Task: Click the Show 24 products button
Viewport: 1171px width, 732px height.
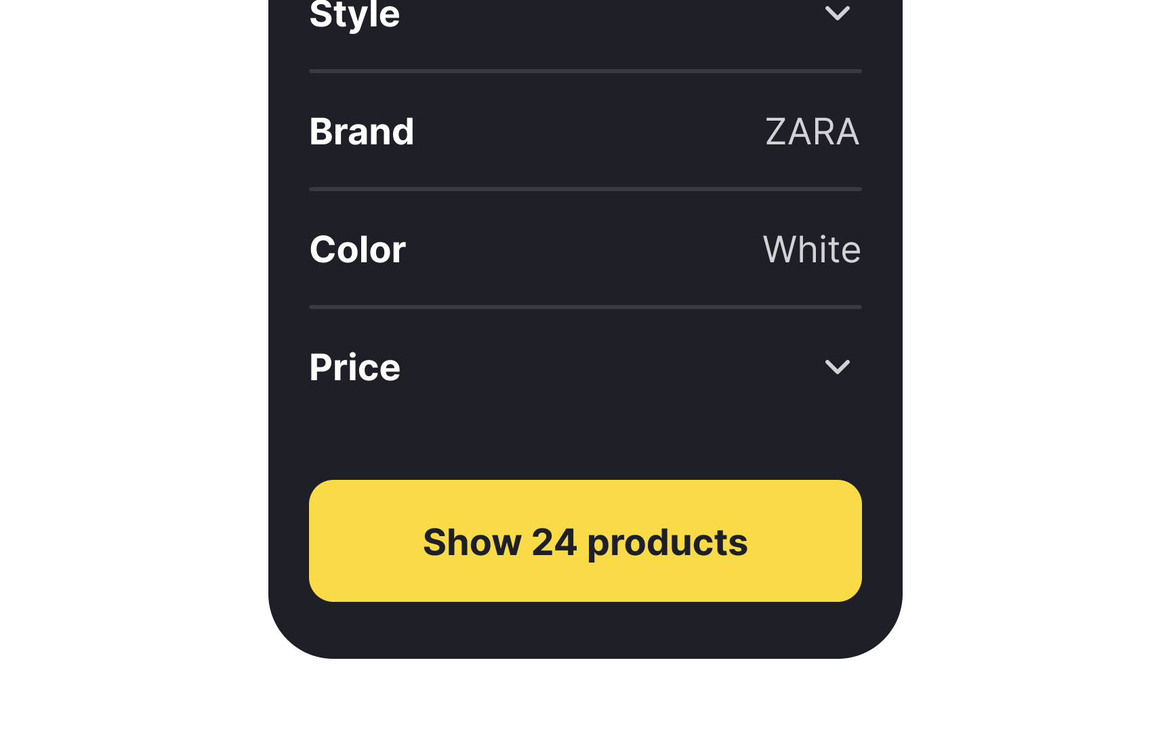Action: point(585,541)
